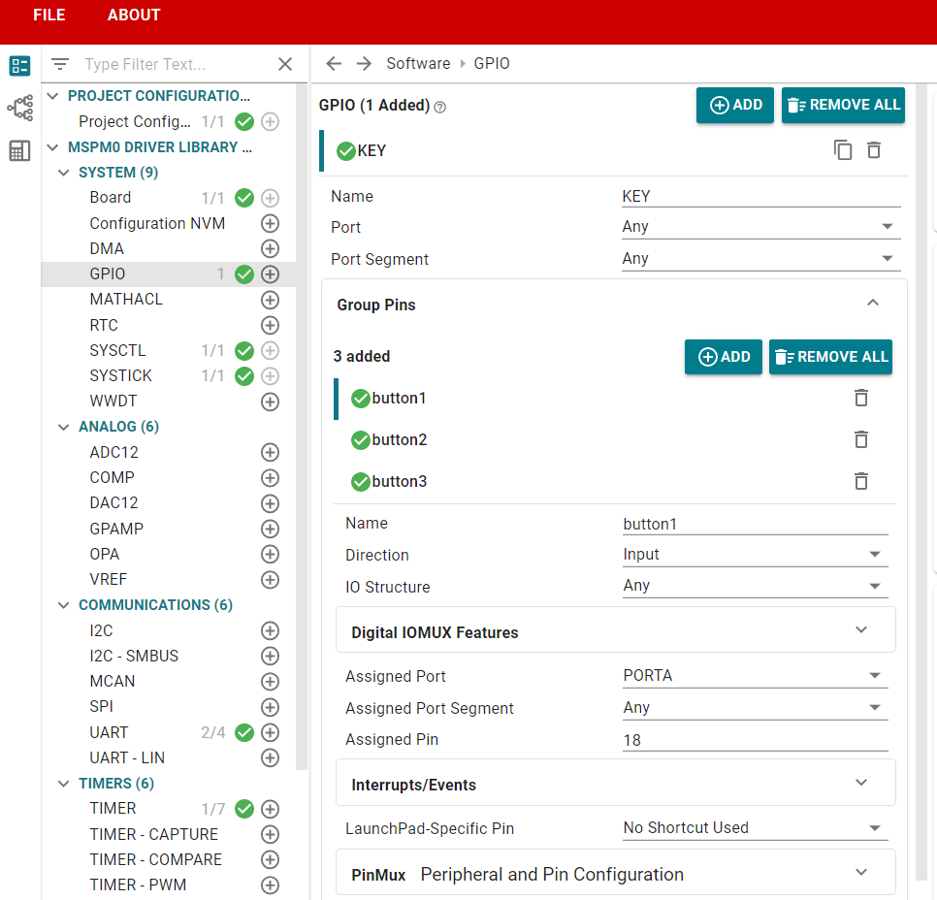Image resolution: width=937 pixels, height=900 pixels.
Task: Add an SPI instance
Action: tap(270, 707)
